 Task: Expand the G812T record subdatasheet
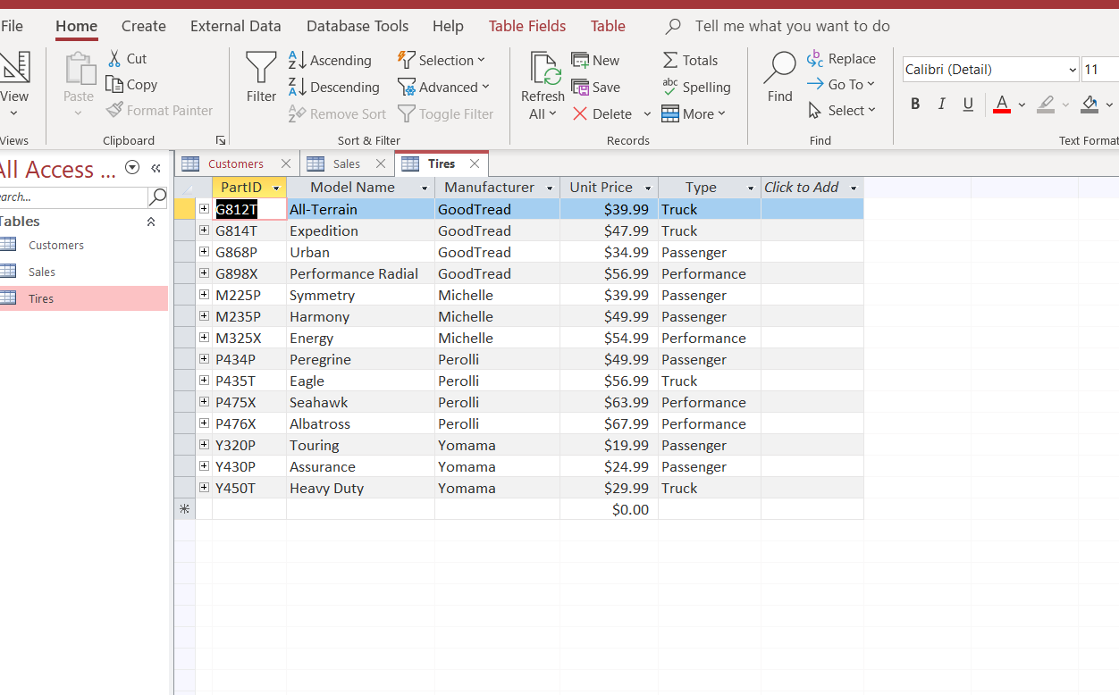pyautogui.click(x=204, y=208)
